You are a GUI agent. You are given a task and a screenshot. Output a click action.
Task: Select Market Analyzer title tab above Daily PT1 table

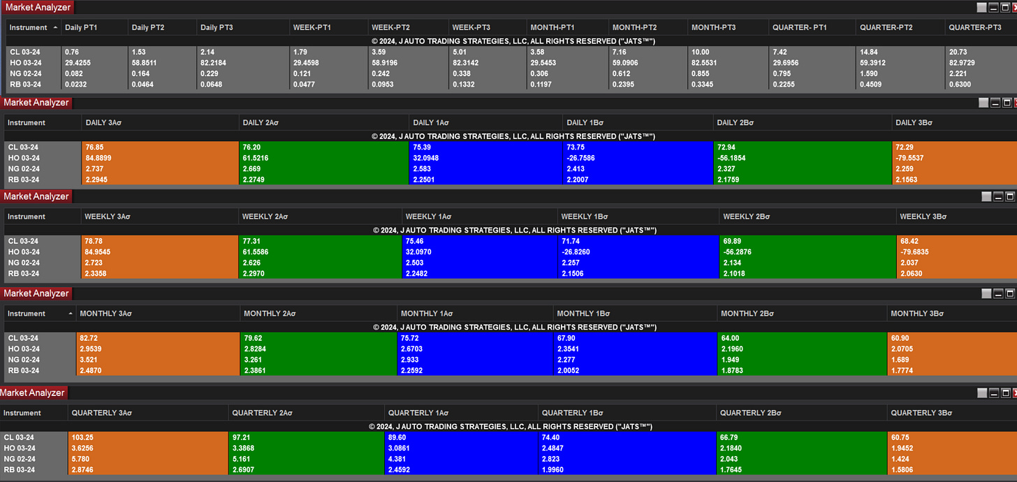click(x=37, y=8)
